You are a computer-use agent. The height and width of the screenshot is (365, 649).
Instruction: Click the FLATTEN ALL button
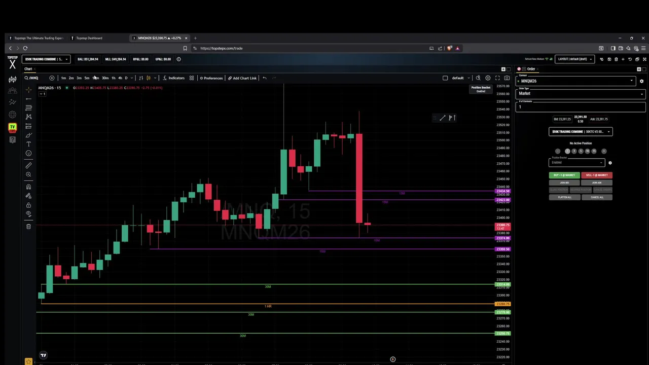(564, 197)
